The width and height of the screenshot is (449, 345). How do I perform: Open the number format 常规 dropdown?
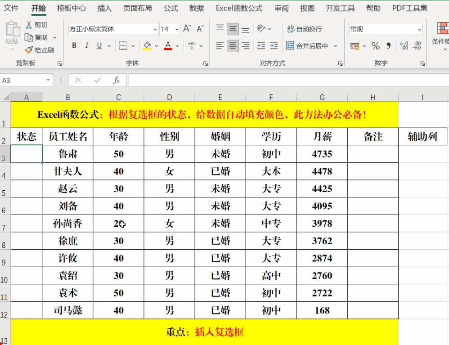click(419, 29)
